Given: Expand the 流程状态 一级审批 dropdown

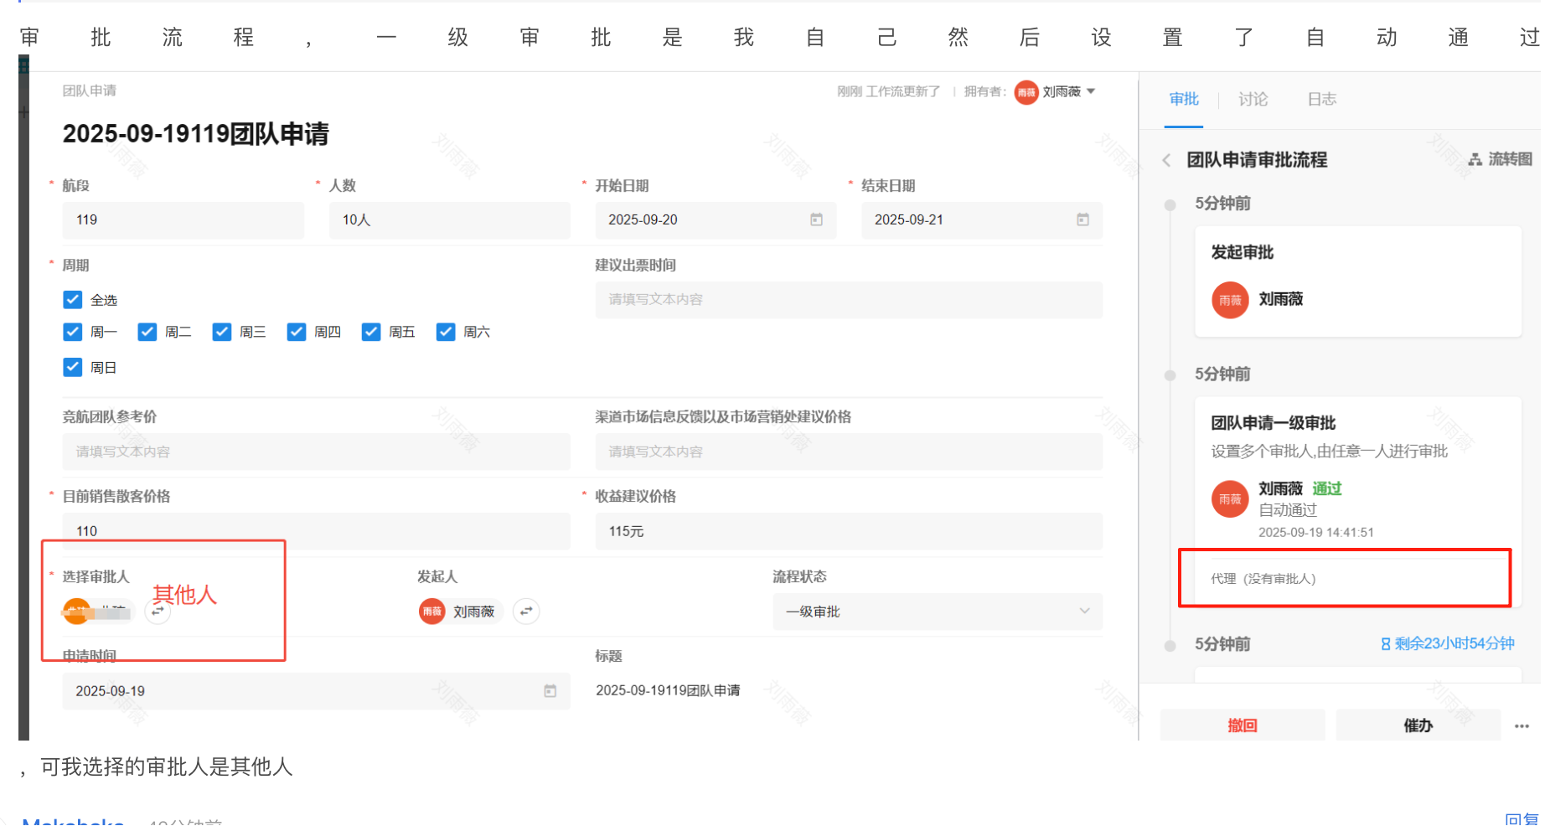Looking at the screenshot, I should [1084, 612].
